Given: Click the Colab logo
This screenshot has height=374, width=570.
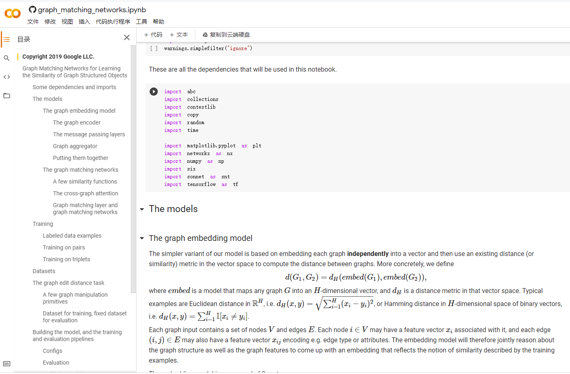Looking at the screenshot, I should click(x=12, y=13).
